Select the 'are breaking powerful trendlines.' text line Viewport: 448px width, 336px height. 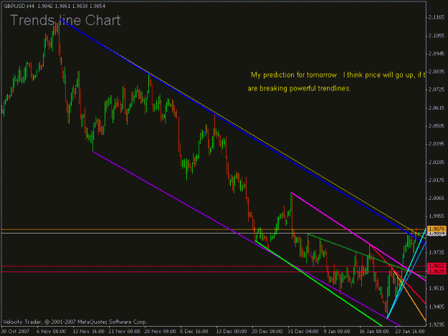[x=299, y=89]
